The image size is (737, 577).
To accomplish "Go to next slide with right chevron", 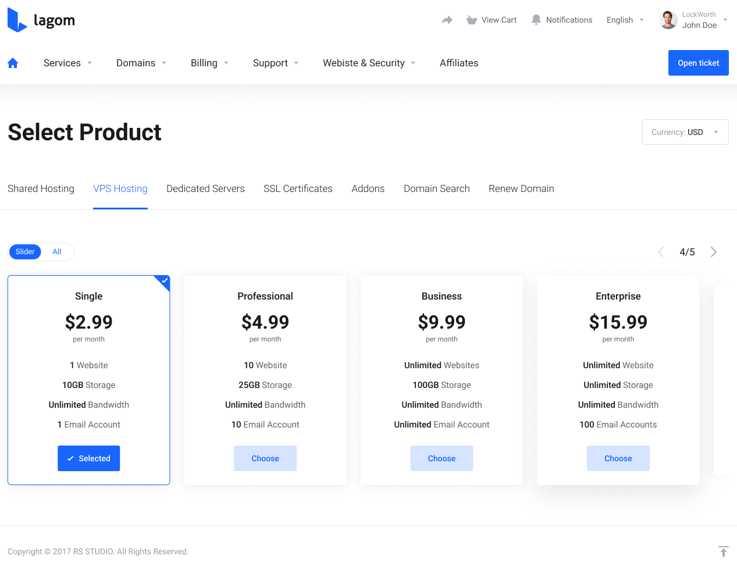I will point(714,252).
